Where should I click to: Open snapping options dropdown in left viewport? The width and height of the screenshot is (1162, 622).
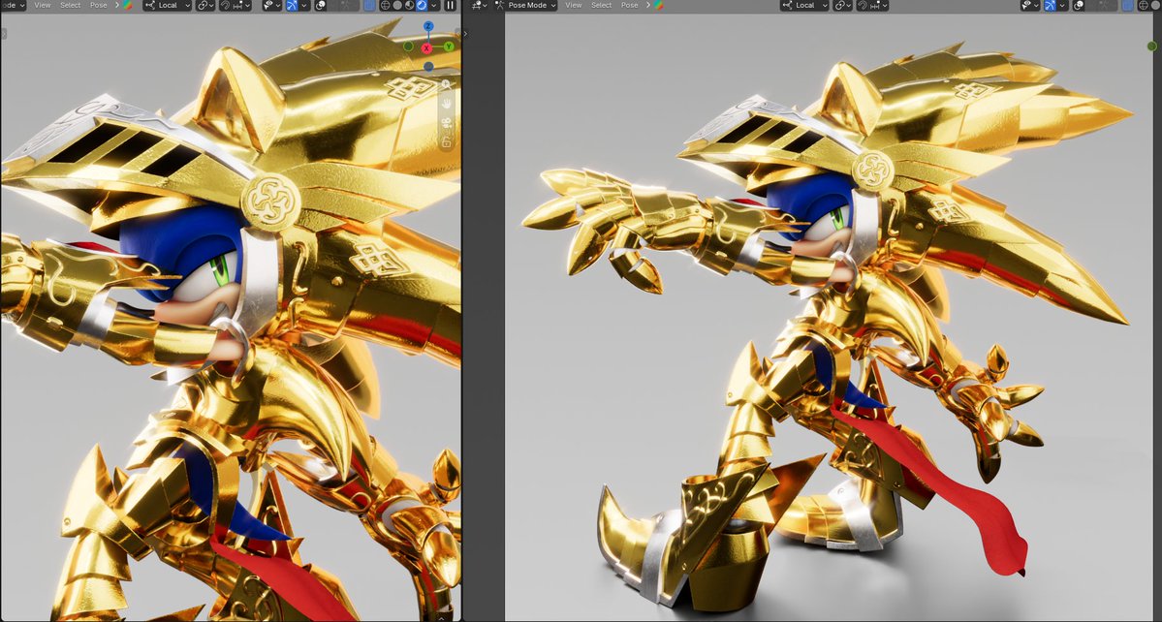click(241, 5)
